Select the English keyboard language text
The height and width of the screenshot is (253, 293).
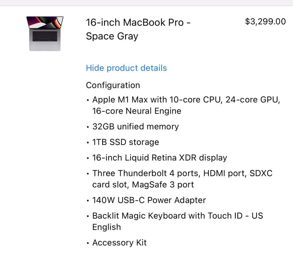(107, 227)
